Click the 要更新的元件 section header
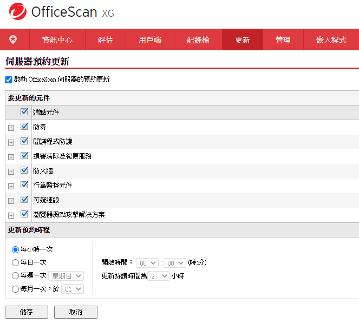 coord(29,98)
